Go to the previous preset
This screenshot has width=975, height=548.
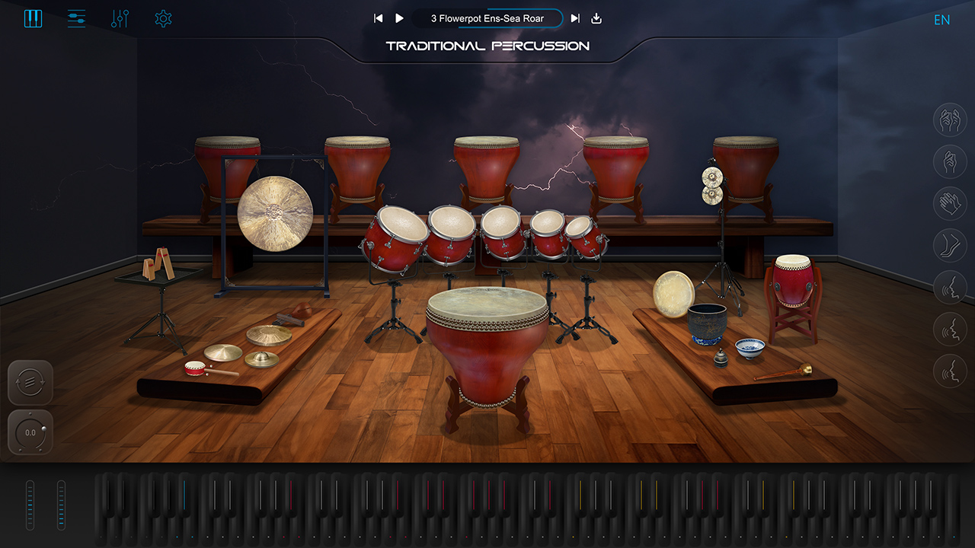coord(378,18)
